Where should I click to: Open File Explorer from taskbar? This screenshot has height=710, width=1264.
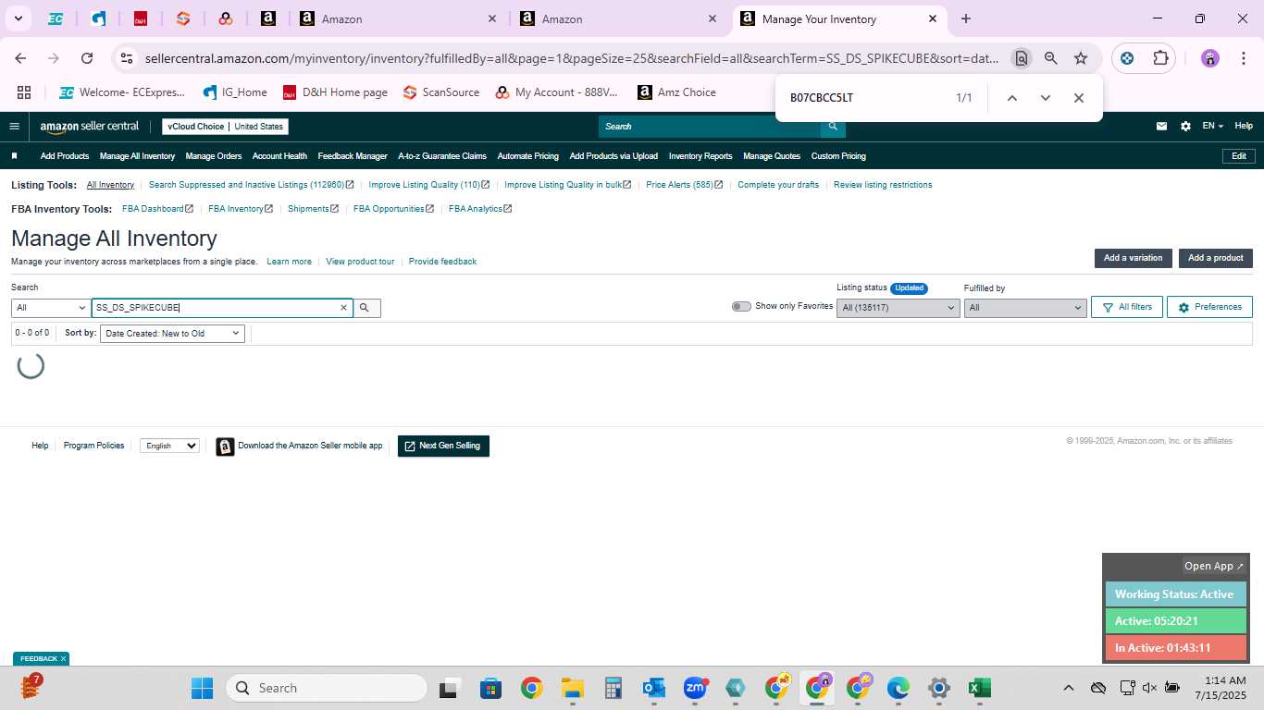point(572,688)
